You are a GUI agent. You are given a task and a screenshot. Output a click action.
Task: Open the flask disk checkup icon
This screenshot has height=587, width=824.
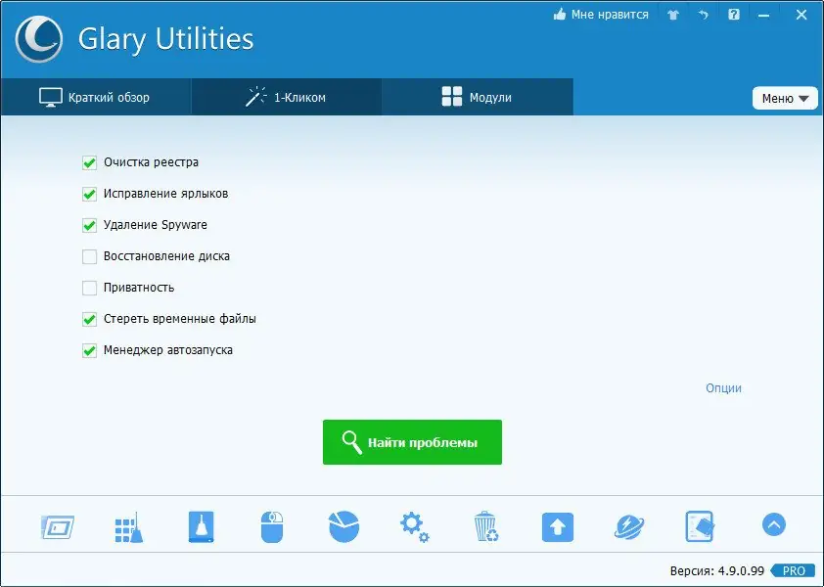201,525
